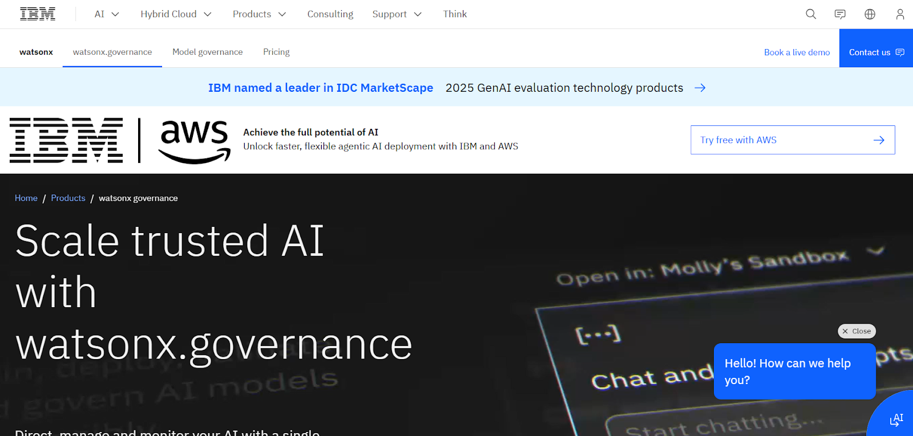Image resolution: width=913 pixels, height=436 pixels.
Task: Click the globe language selector icon
Action: (x=870, y=14)
